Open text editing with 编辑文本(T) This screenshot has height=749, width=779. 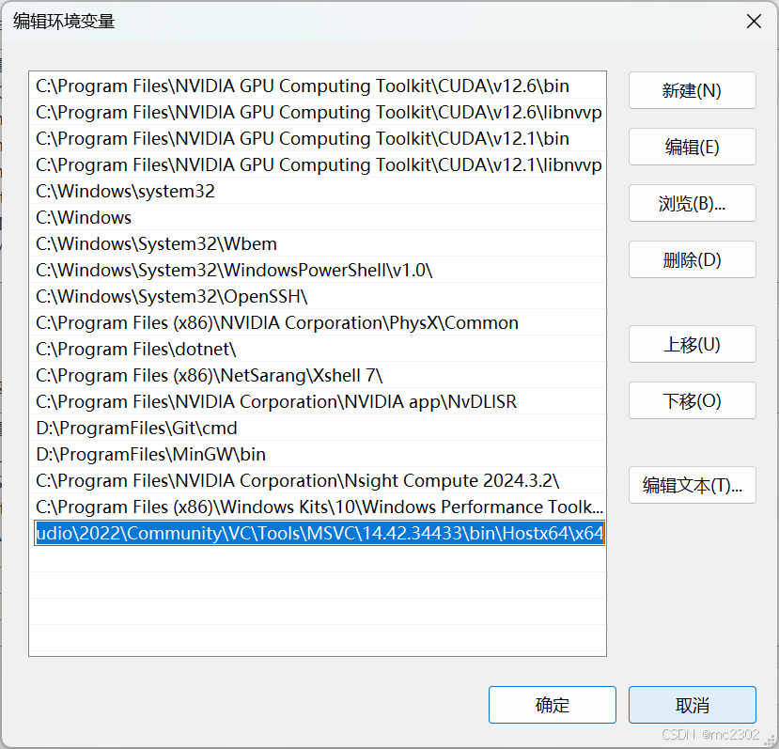(x=692, y=485)
